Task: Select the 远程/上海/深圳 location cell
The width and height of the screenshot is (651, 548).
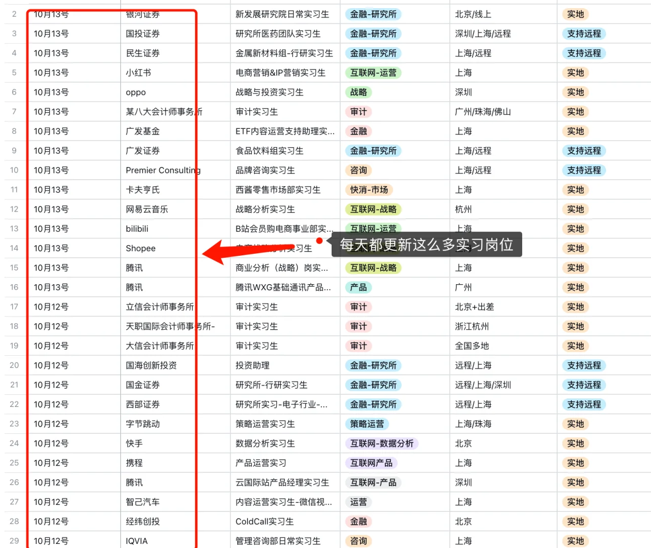Action: 503,385
